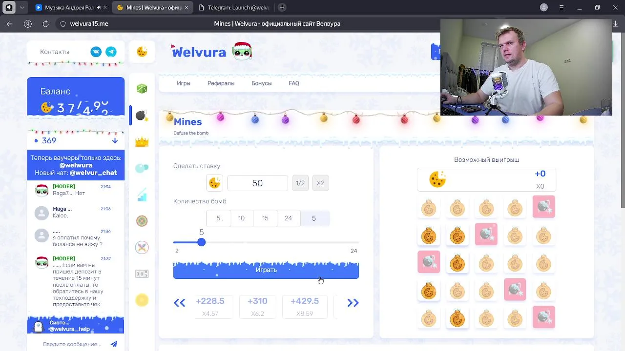Open the browser hamburger menu
This screenshot has width=625, height=351.
pos(562,7)
